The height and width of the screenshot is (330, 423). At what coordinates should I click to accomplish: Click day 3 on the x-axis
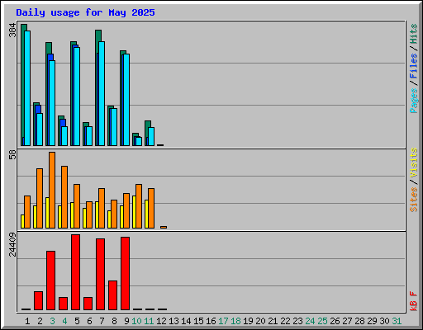tap(52, 321)
